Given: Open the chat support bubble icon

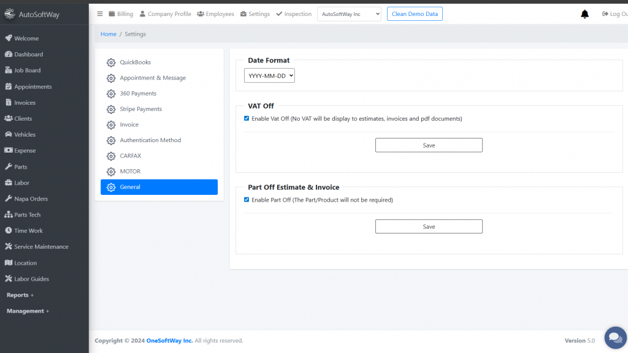Looking at the screenshot, I should pos(615,338).
